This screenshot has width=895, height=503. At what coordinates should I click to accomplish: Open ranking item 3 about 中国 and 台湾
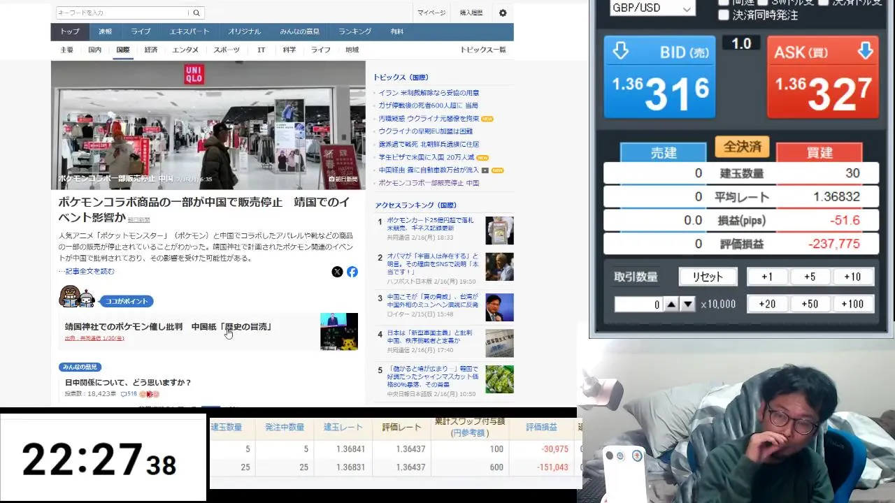pos(433,300)
